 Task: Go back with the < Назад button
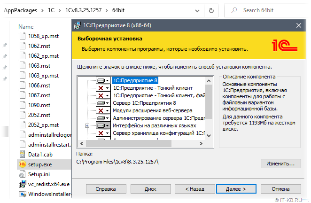[195, 189]
